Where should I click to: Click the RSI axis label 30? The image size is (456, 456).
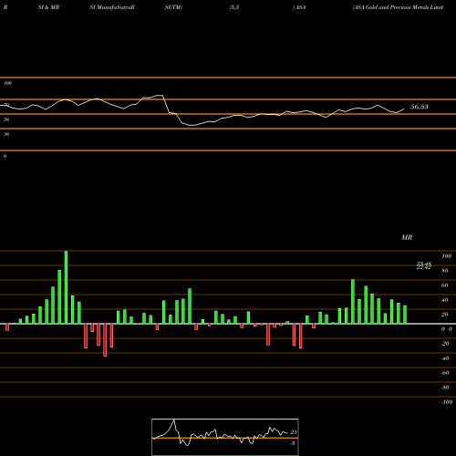click(x=6, y=134)
